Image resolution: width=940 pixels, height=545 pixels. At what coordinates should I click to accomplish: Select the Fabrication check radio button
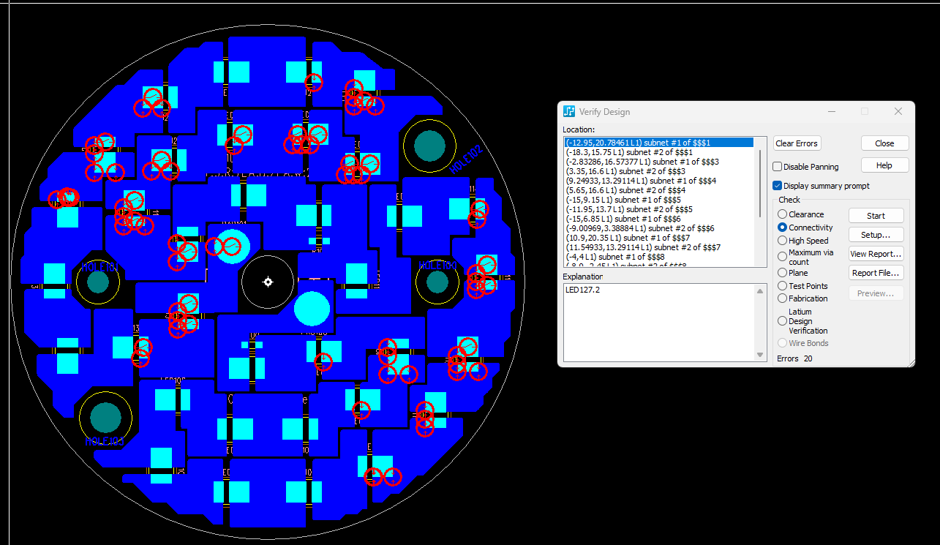pos(783,298)
